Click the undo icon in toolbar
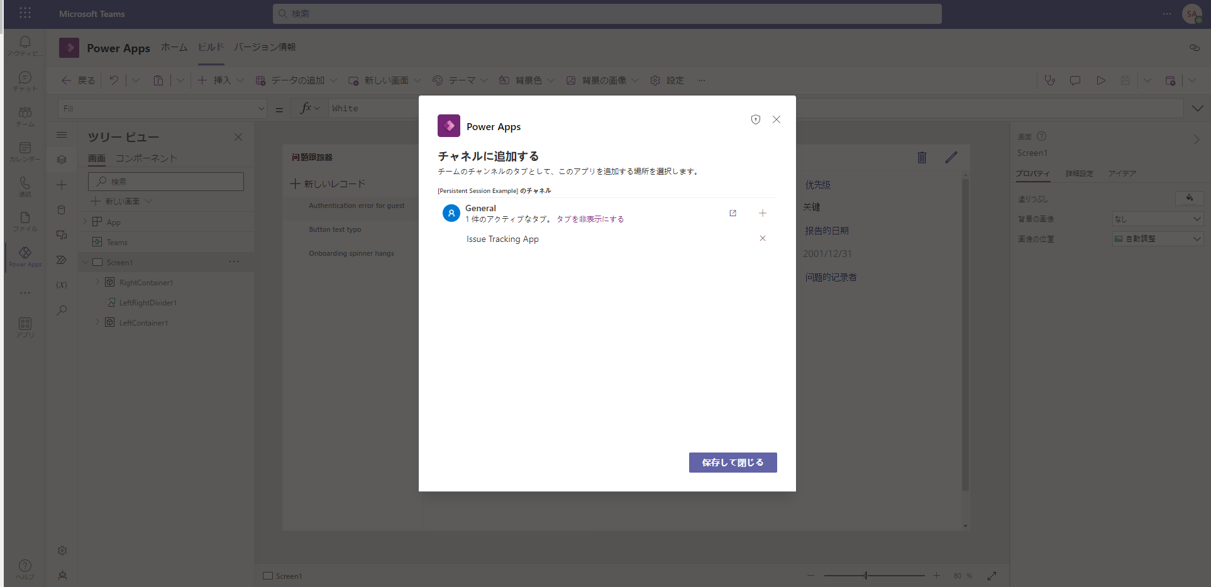 coord(114,80)
